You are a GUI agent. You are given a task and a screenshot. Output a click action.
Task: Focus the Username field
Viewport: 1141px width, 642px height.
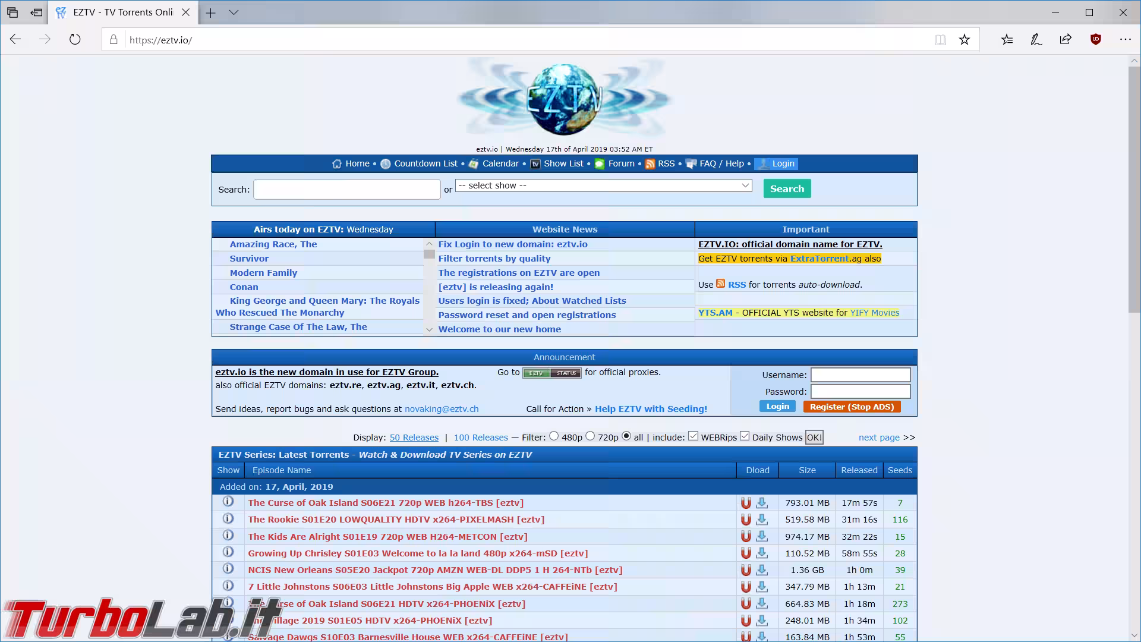(x=861, y=374)
